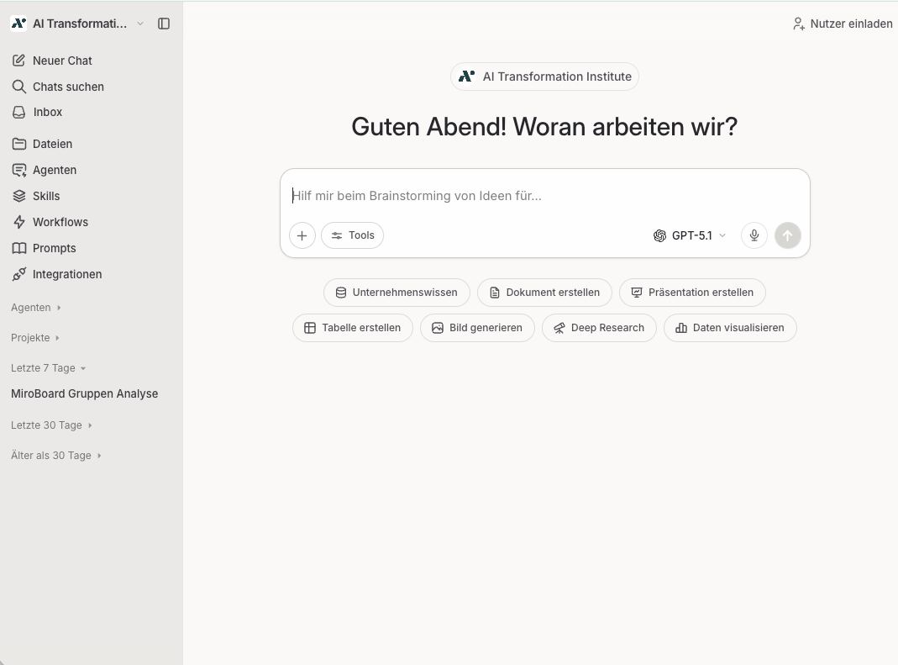Select Bild generieren chip

[x=478, y=328]
